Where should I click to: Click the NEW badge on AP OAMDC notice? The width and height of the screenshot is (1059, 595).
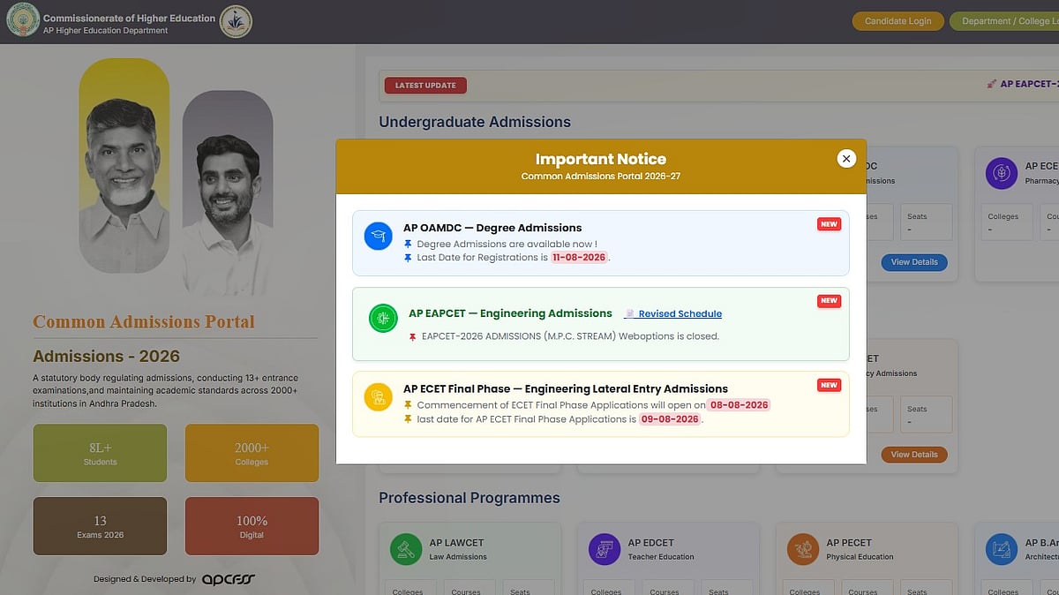point(829,224)
